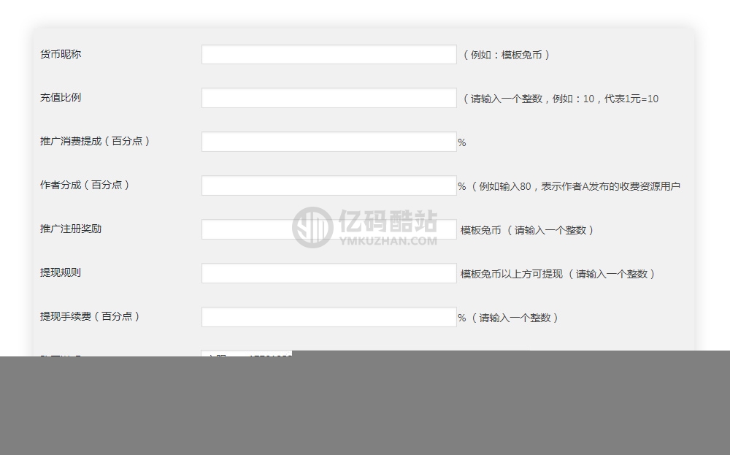The image size is (730, 455).
Task: Click the 提现规则 input field
Action: (328, 273)
